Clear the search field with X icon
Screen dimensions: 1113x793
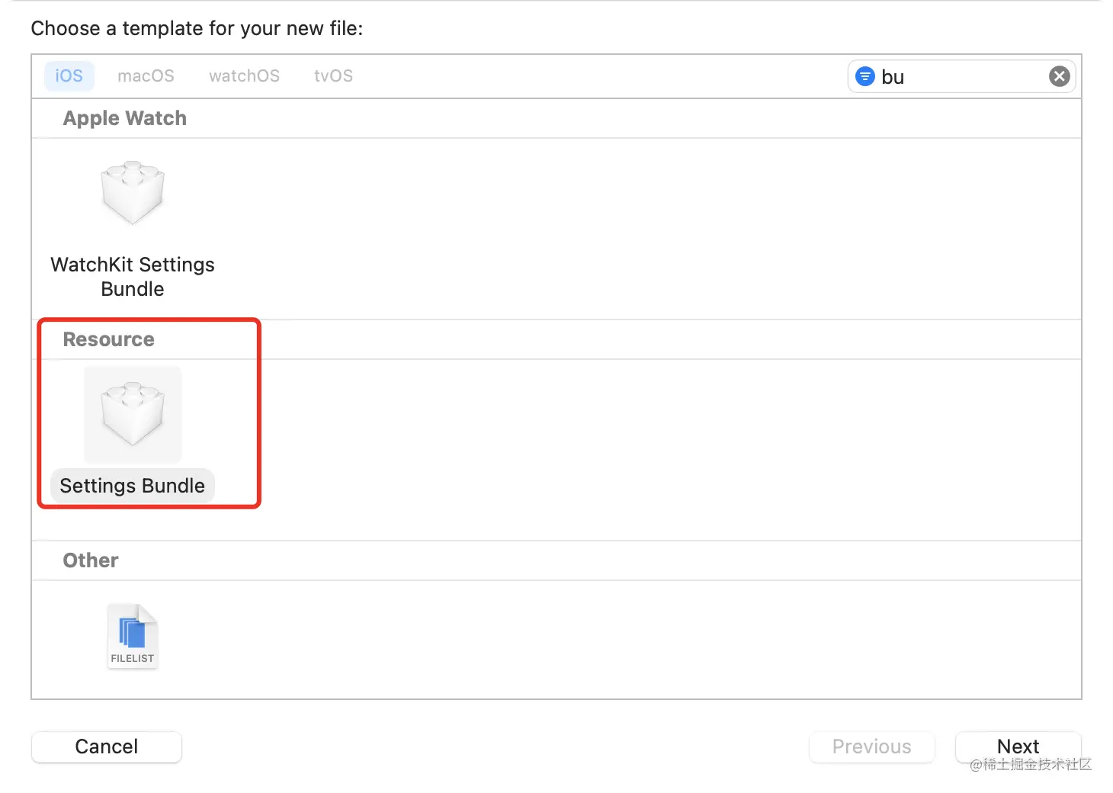(1059, 76)
